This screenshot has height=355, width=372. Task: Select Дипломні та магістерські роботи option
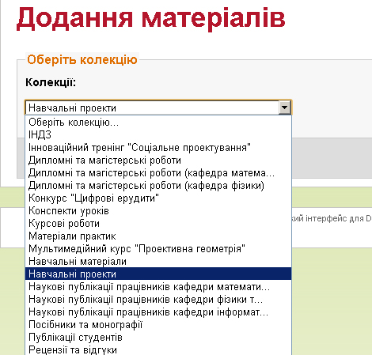[158, 161]
